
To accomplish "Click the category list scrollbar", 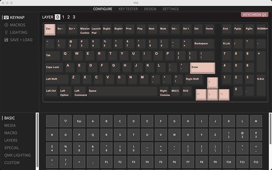I will point(37,140).
